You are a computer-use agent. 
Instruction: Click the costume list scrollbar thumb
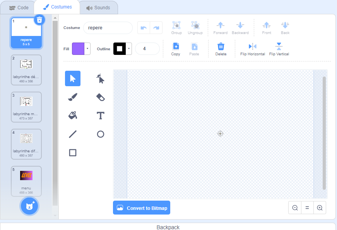55,113
